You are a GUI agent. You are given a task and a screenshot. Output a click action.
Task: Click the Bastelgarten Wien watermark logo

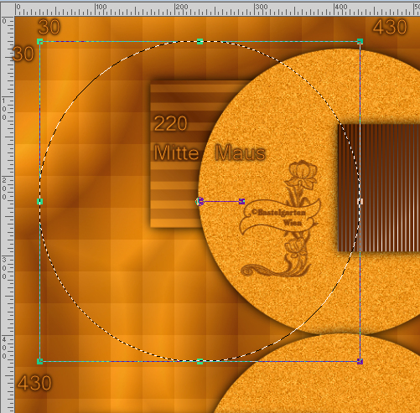tap(280, 219)
